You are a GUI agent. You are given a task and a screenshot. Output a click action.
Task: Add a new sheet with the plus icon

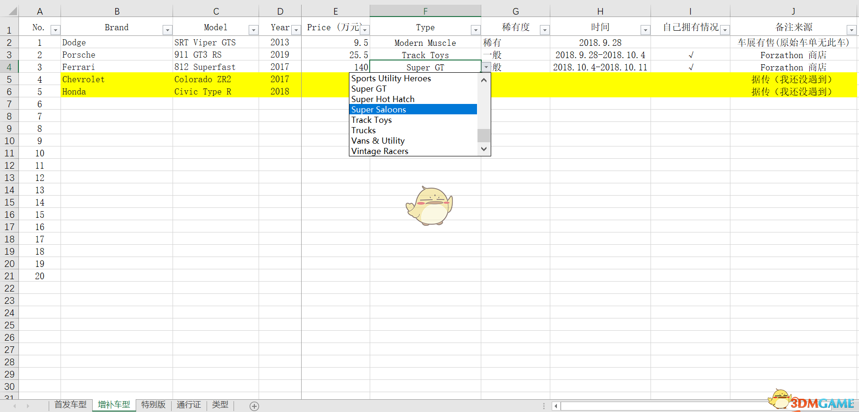click(x=254, y=406)
